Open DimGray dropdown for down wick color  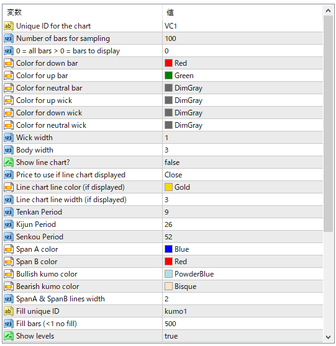tap(243, 113)
